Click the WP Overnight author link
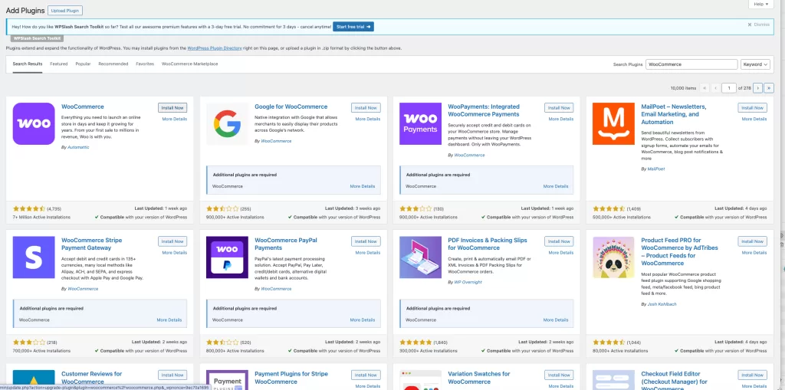This screenshot has width=785, height=390. coord(467,283)
